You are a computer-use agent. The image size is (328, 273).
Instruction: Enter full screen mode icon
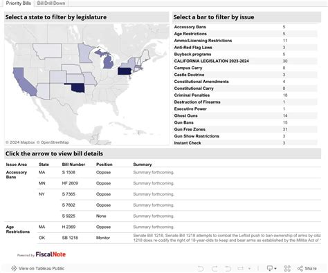287,268
